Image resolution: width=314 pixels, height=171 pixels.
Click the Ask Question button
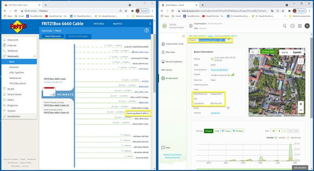(x=300, y=167)
